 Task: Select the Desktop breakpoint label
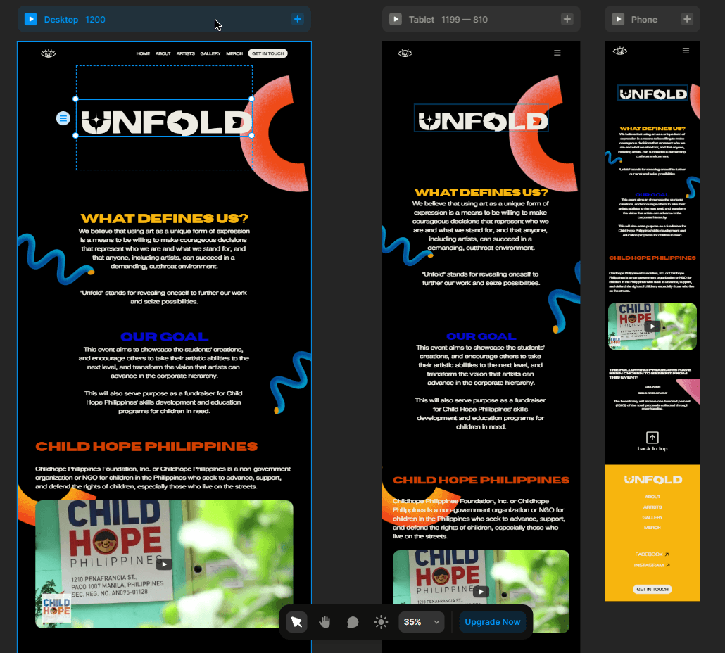click(61, 20)
